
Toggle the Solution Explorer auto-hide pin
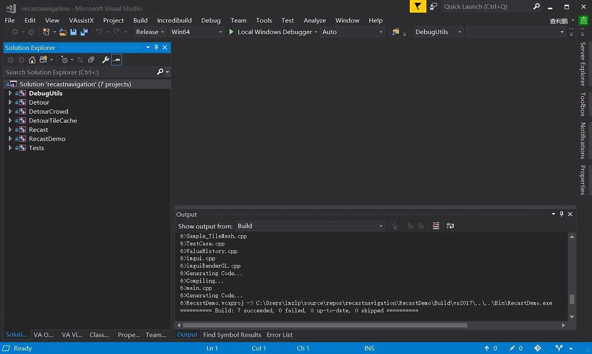pos(156,47)
